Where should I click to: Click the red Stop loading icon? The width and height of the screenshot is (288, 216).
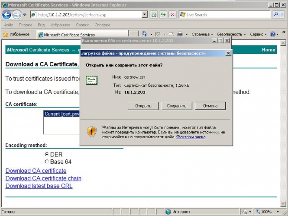172,15
